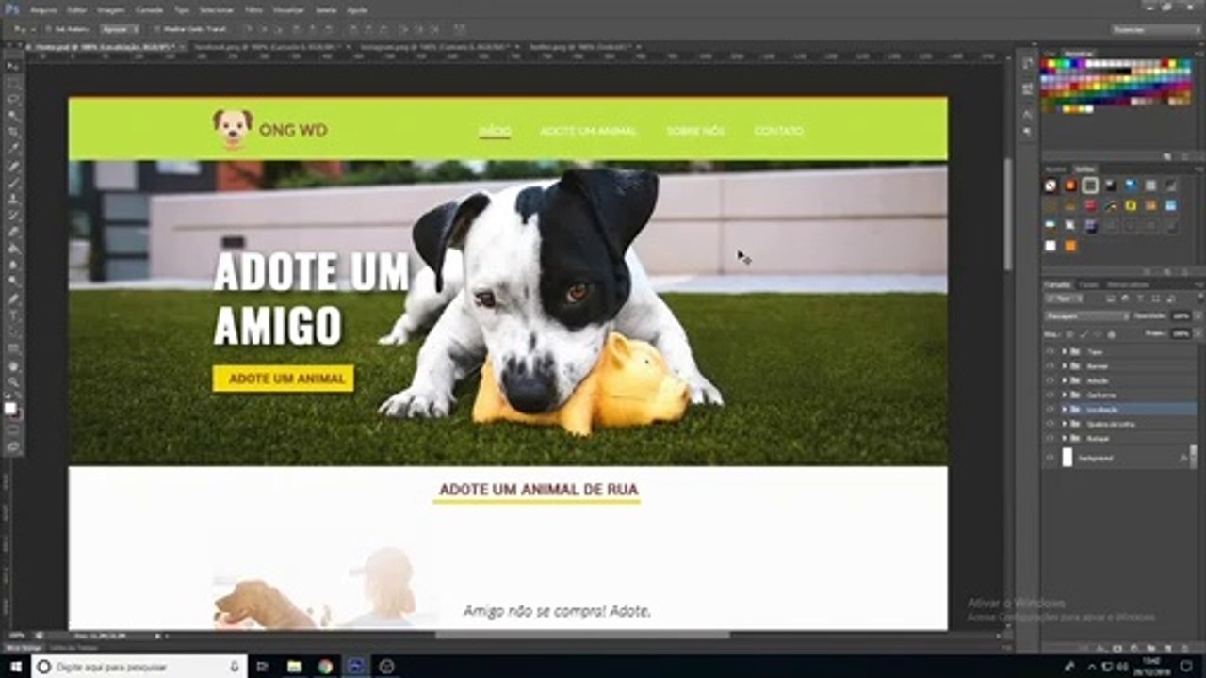Select the Pen tool
The image size is (1206, 678).
[13, 298]
